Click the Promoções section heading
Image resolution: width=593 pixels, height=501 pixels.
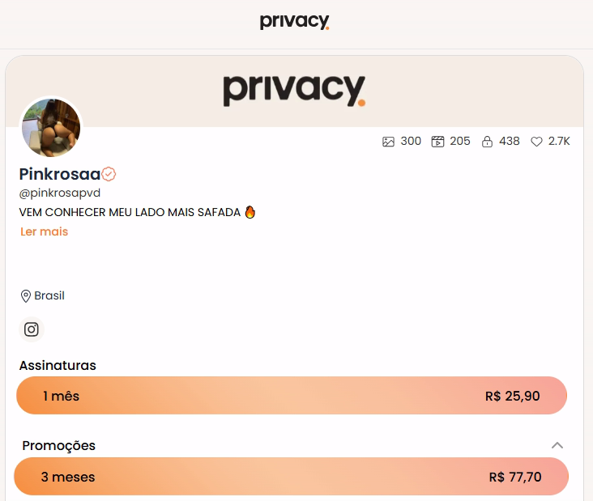pyautogui.click(x=58, y=446)
